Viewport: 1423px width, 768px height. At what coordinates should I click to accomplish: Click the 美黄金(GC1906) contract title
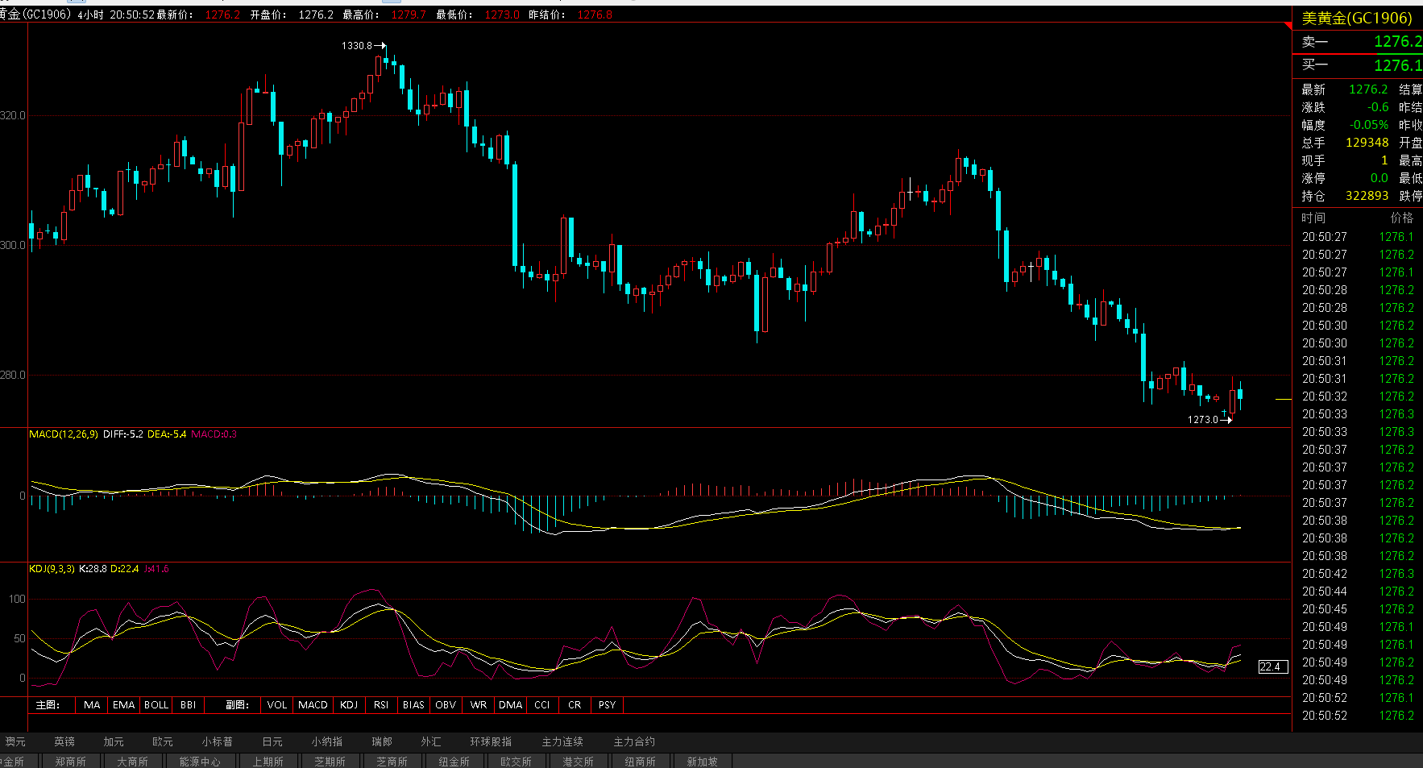tap(1357, 18)
